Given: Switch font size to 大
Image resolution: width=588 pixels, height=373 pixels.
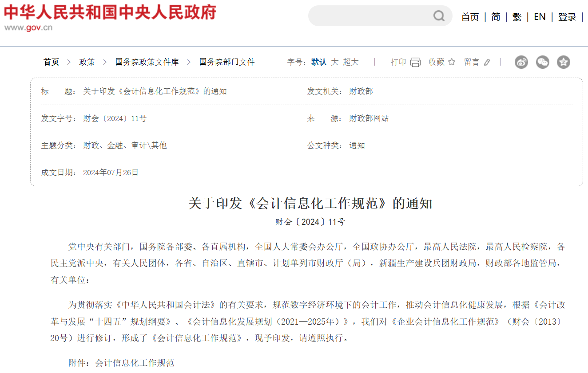Looking at the screenshot, I should point(335,62).
